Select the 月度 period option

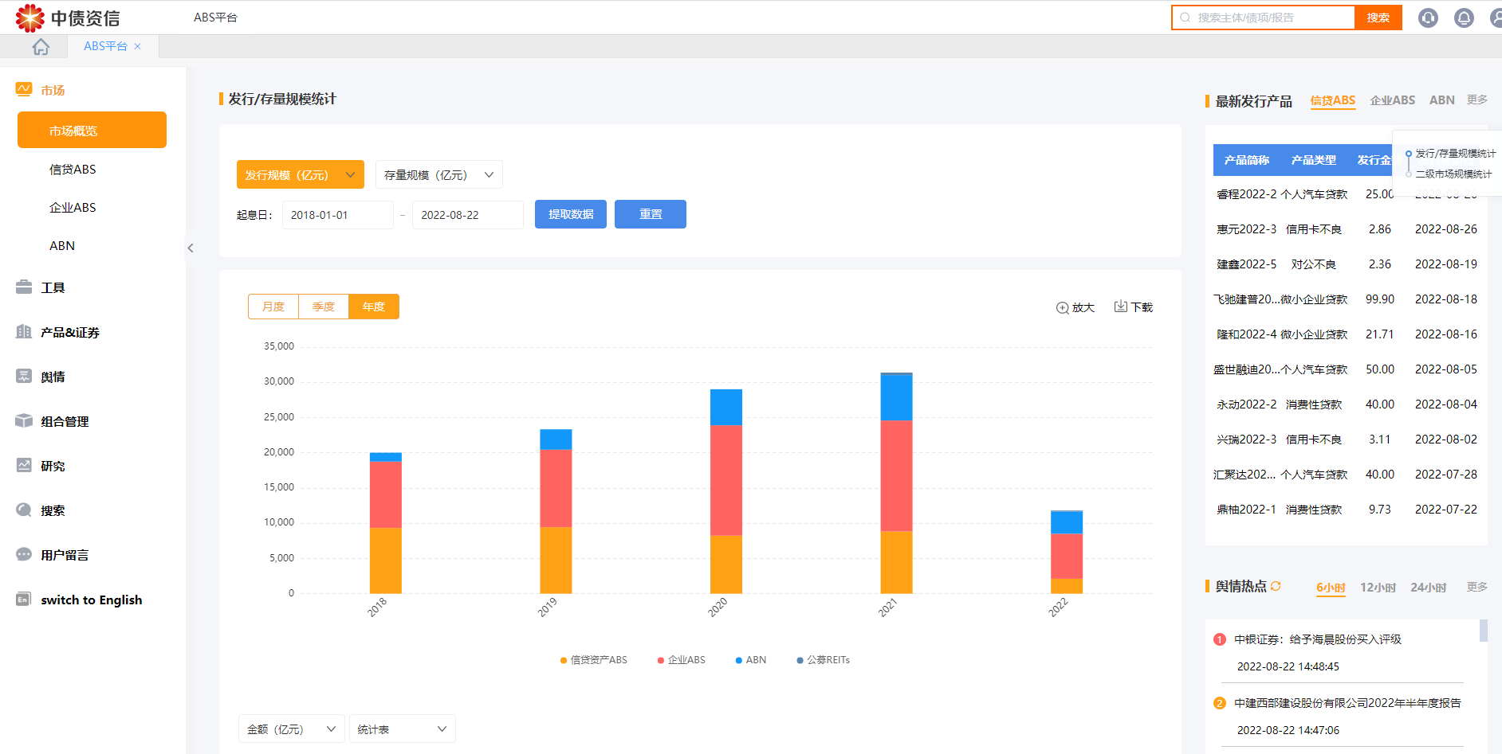tap(273, 307)
